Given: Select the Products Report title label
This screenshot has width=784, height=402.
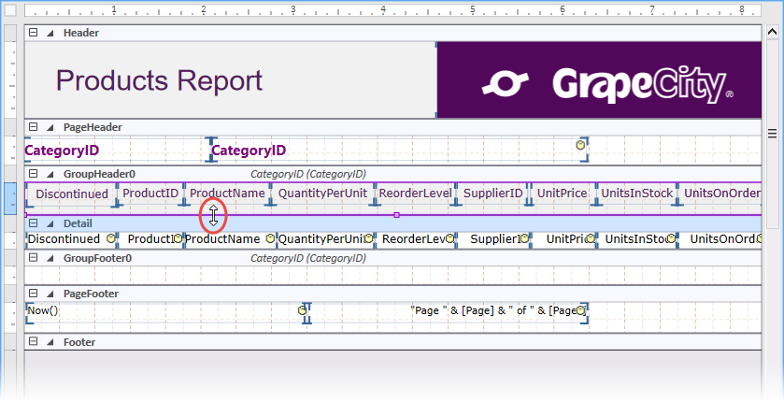Looking at the screenshot, I should click(159, 80).
